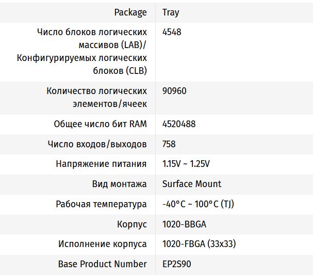Select the 4548 value
The image size is (313, 276).
tap(172, 32)
